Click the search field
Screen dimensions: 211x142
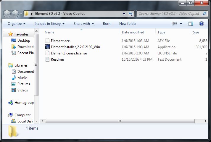click(x=172, y=14)
